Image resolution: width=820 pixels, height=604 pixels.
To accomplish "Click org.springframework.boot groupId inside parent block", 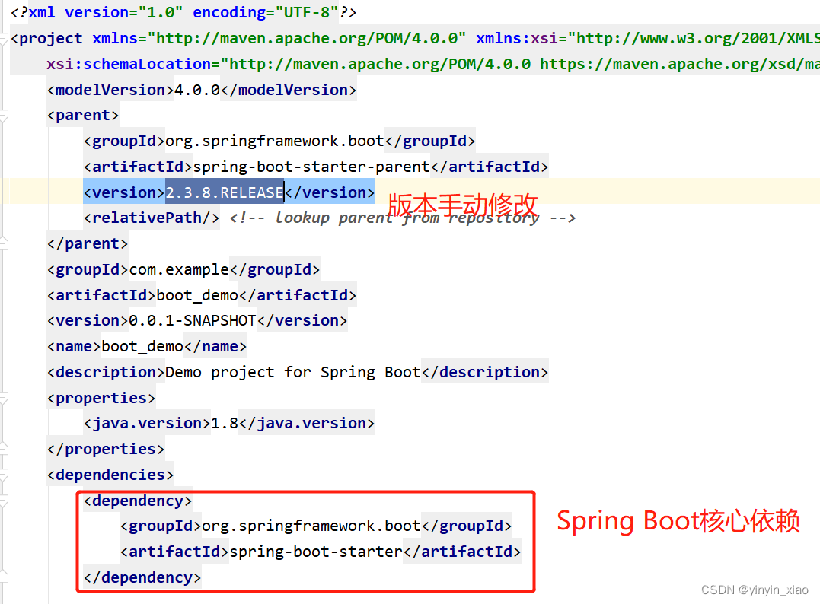I will coord(275,141).
